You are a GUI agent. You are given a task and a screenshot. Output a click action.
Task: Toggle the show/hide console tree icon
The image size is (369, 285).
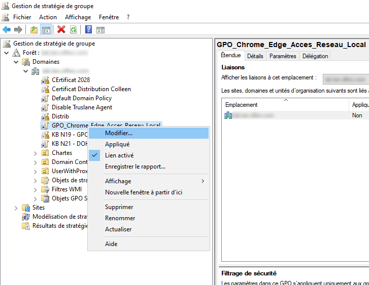click(46, 30)
